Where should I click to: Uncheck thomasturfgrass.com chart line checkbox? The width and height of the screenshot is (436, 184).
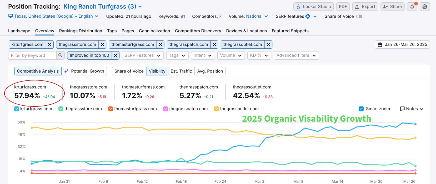111,109
